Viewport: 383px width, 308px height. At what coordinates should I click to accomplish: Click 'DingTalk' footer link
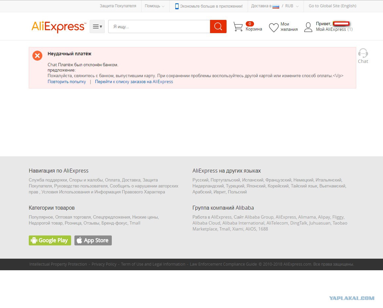coord(298,223)
